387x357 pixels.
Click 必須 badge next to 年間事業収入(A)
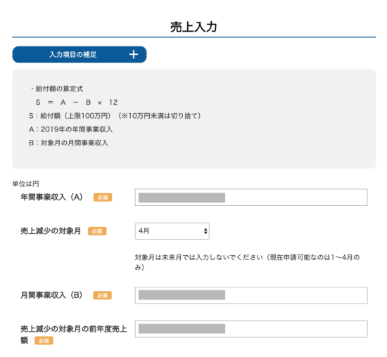tap(103, 197)
